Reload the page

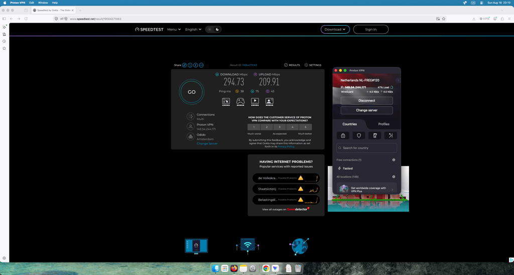point(26,19)
